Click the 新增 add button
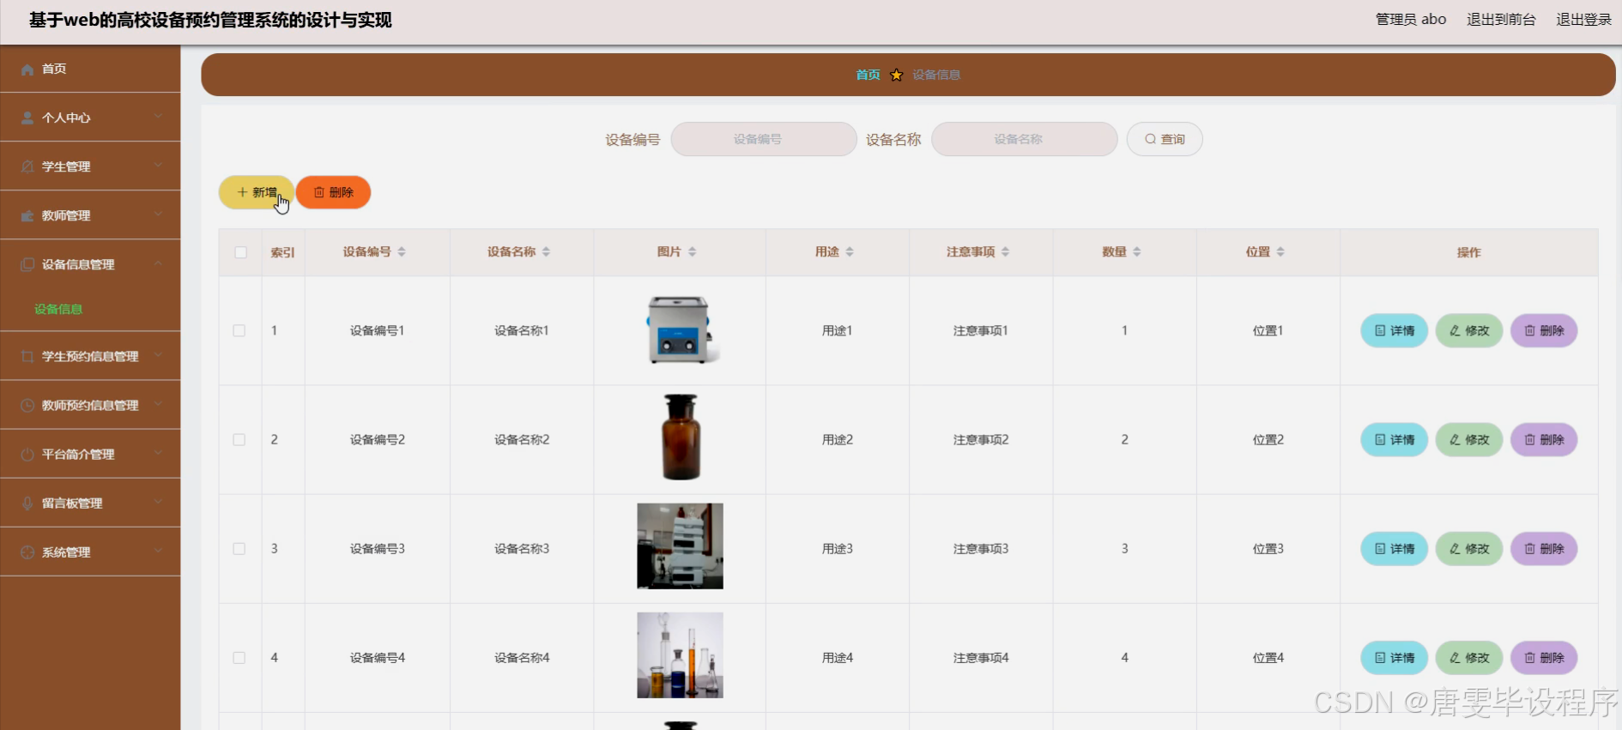This screenshot has height=730, width=1622. tap(257, 192)
